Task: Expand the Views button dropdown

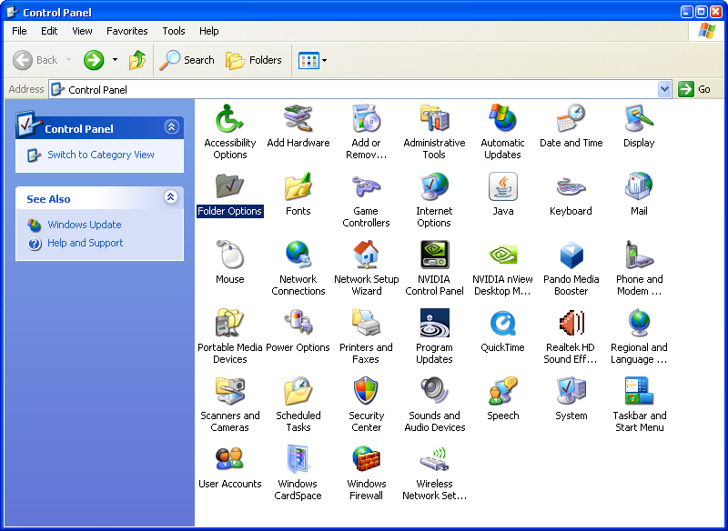Action: click(x=325, y=60)
